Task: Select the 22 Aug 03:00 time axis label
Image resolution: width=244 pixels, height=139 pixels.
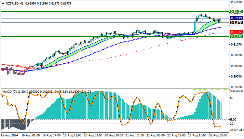Action: pos(156,135)
